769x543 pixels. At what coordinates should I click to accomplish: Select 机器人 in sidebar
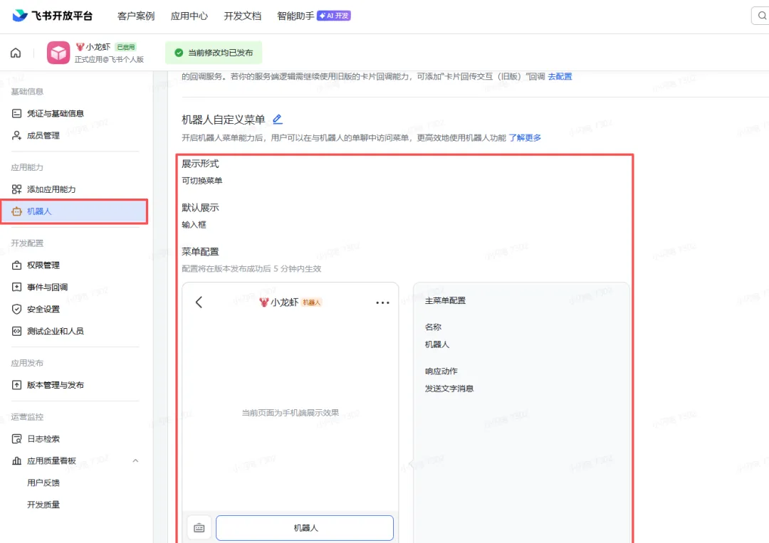pos(75,211)
